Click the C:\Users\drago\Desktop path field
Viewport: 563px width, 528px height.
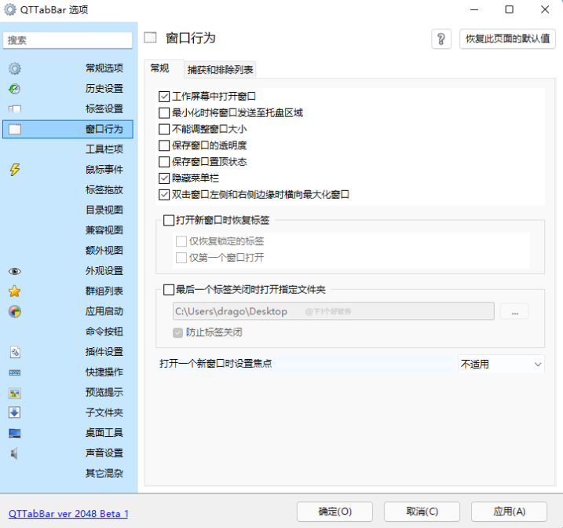pyautogui.click(x=334, y=311)
